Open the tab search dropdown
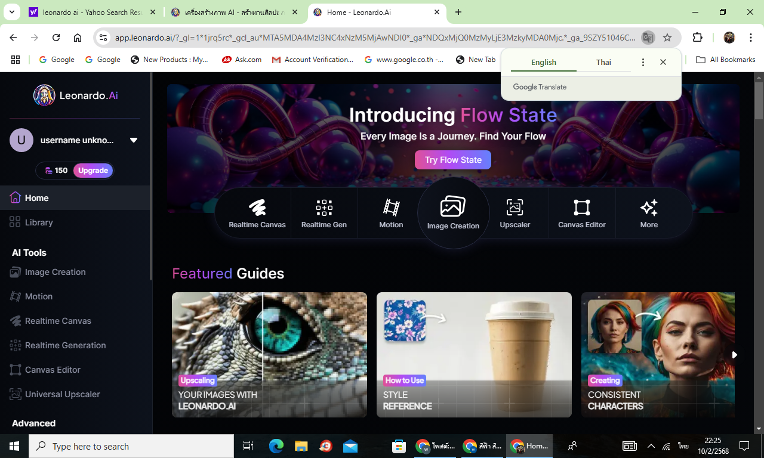This screenshot has width=764, height=458. (x=11, y=12)
